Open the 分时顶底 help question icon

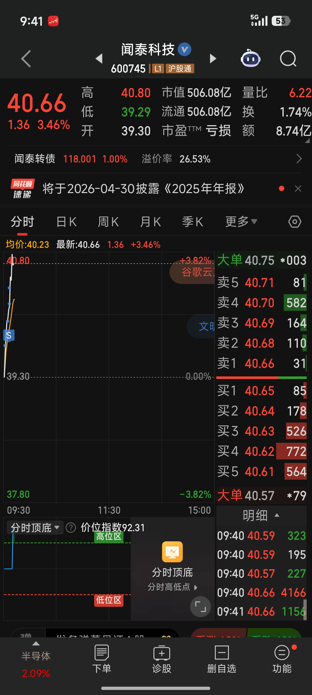pos(71,528)
